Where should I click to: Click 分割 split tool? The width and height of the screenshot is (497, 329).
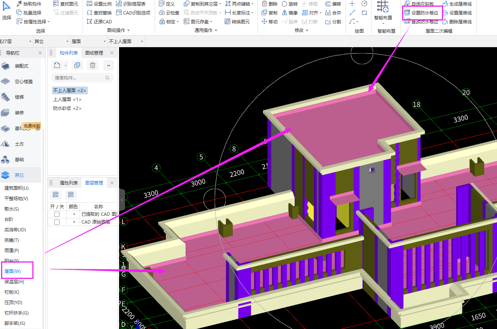pyautogui.click(x=333, y=22)
